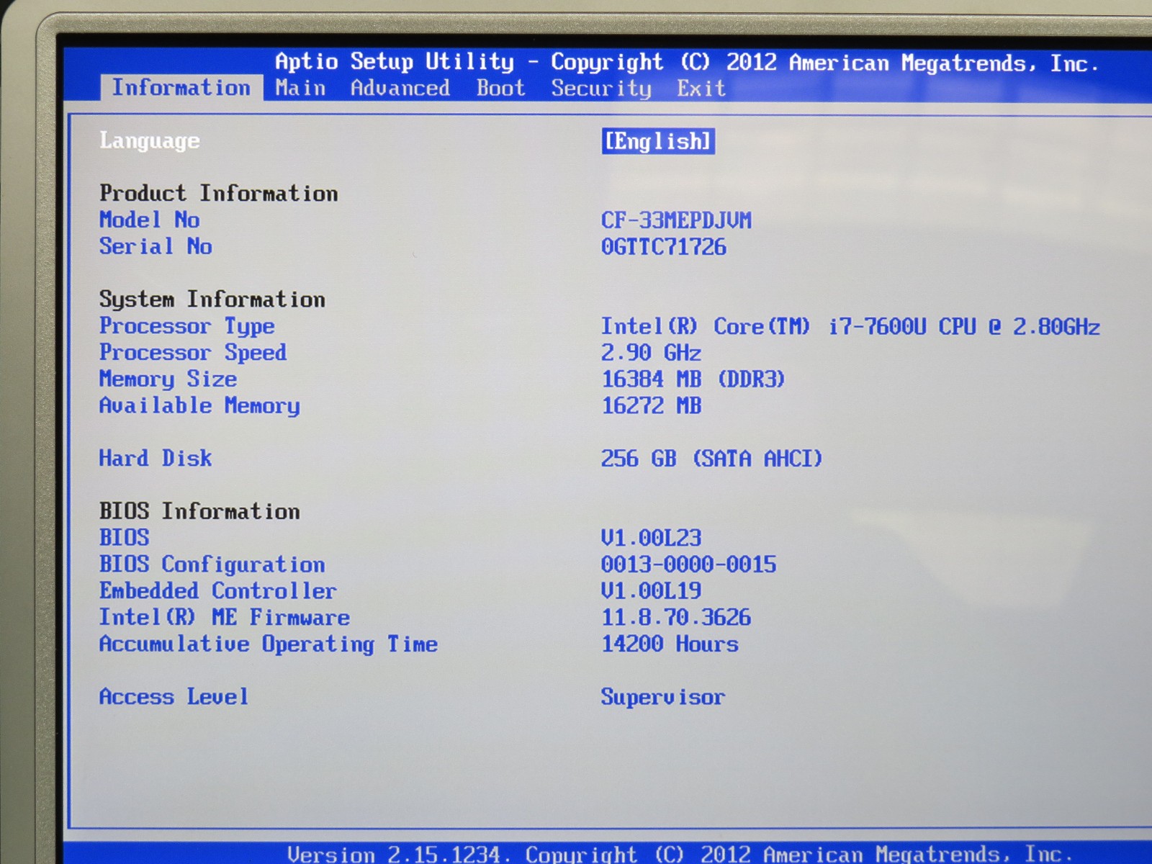The width and height of the screenshot is (1152, 864).
Task: Select the BIOS Configuration label
Action: tap(212, 564)
